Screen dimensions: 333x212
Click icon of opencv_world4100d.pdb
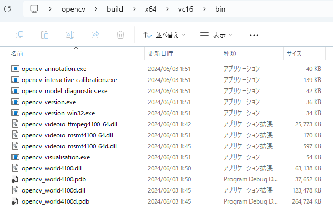tap(15, 201)
